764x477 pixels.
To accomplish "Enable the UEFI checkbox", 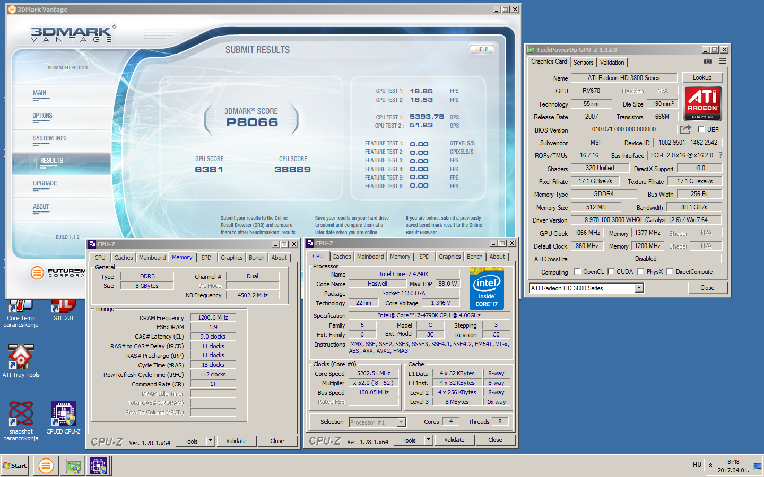I will point(701,130).
